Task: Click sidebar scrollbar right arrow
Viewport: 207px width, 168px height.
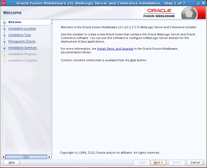Action: [x=49, y=157]
